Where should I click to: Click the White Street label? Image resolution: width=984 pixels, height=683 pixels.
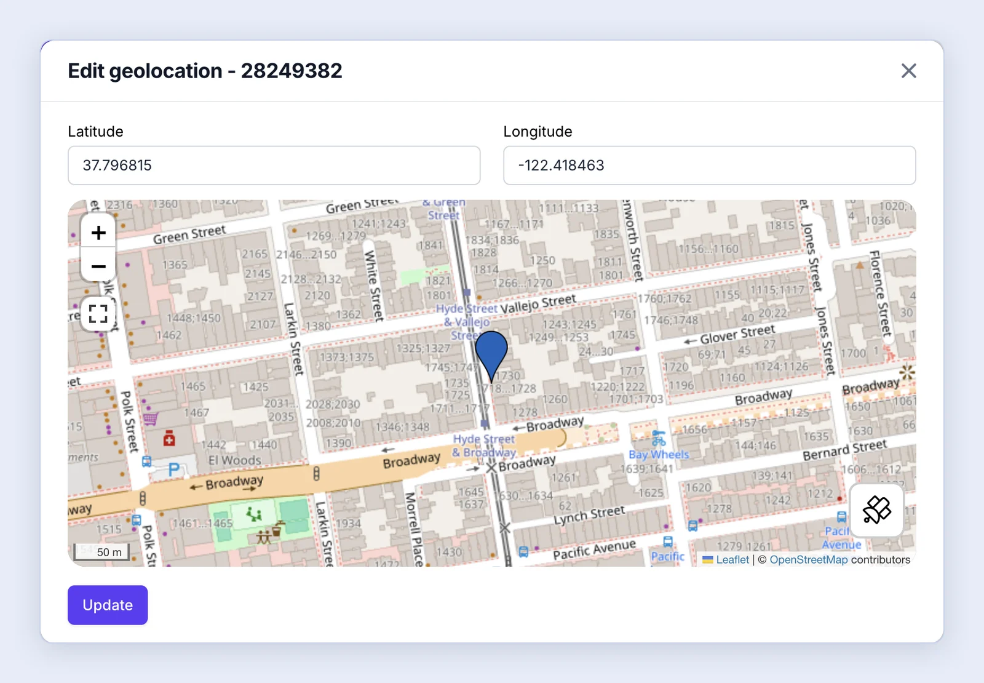[373, 286]
